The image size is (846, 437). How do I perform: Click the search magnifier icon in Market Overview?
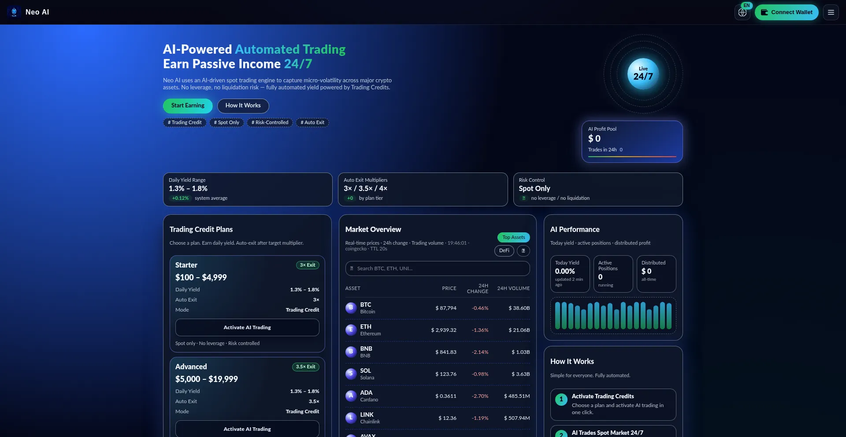click(352, 268)
